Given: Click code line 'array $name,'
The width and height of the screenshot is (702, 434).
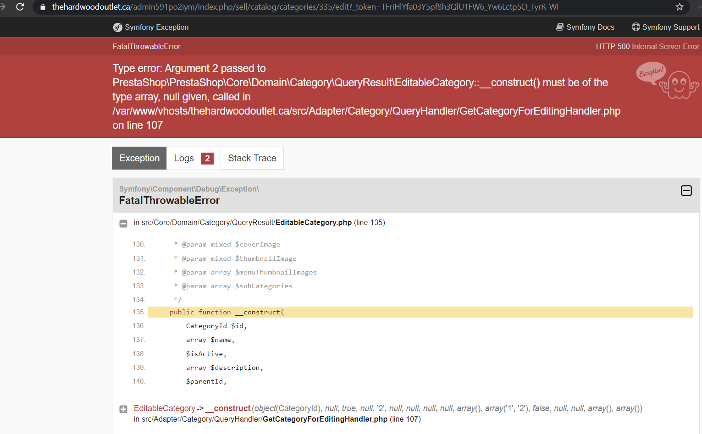Looking at the screenshot, I should point(210,340).
